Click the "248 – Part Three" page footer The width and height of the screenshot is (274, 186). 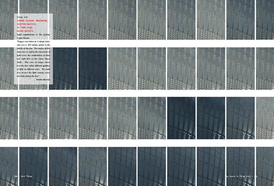pos(23,176)
